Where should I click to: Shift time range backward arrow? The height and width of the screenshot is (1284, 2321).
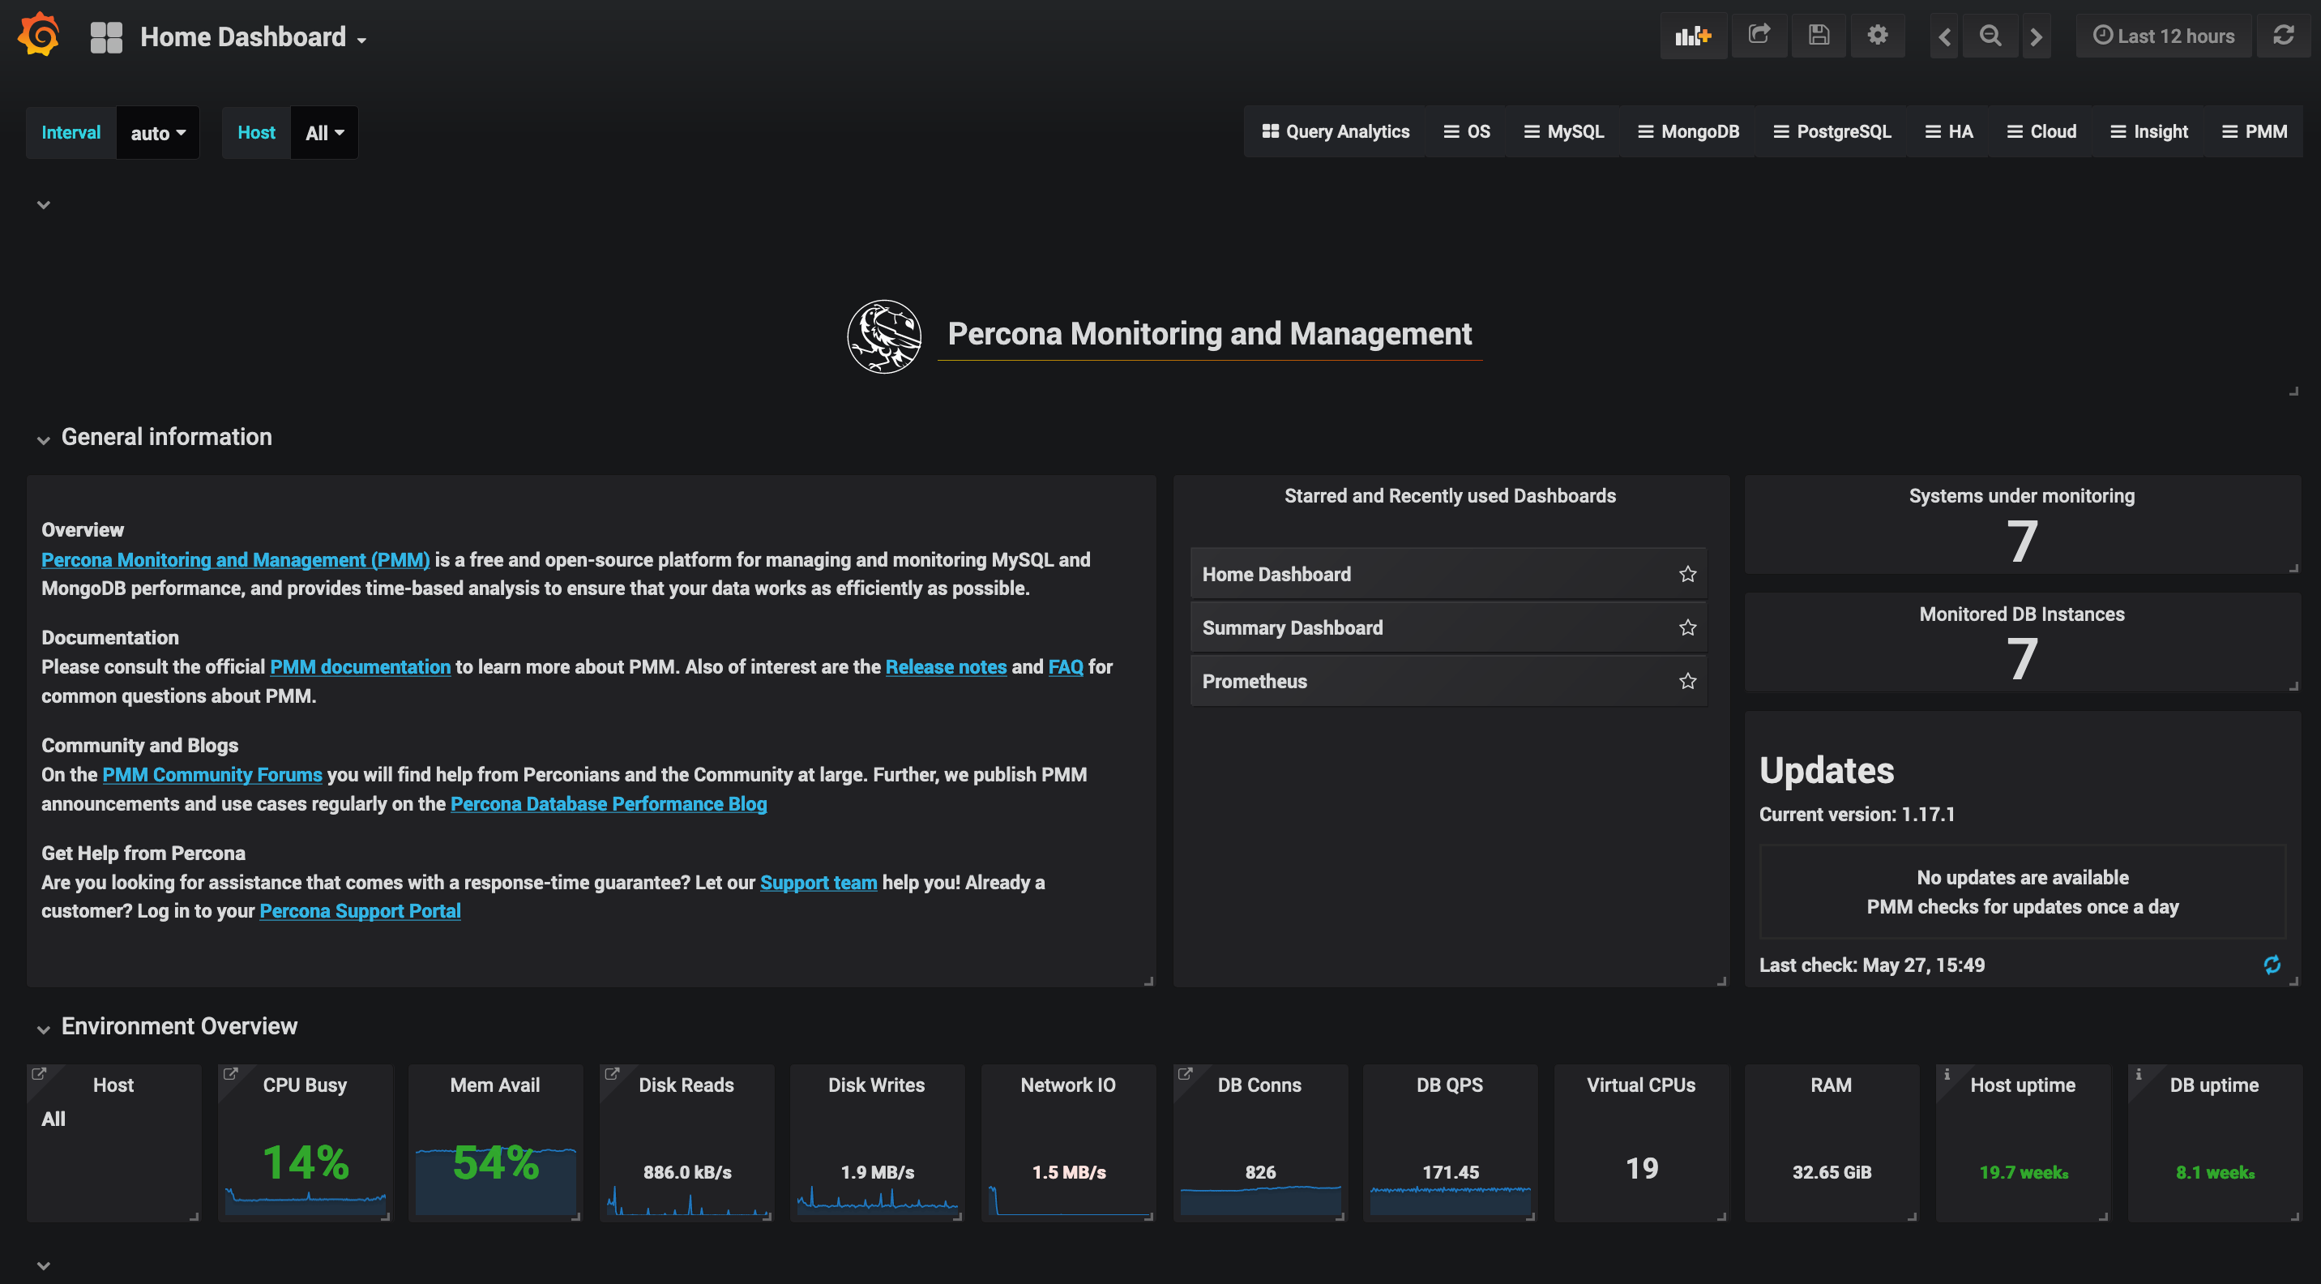tap(1944, 36)
